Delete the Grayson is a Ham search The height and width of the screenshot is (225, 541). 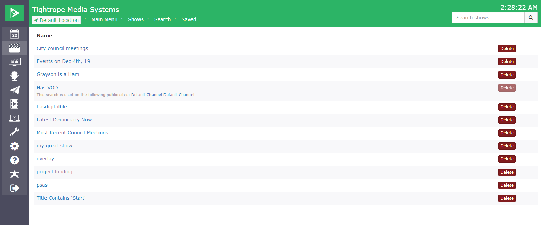(507, 75)
